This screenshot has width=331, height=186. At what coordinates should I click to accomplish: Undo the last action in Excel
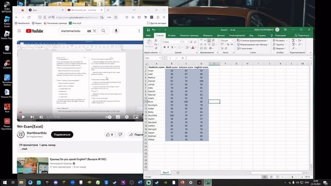click(154, 30)
